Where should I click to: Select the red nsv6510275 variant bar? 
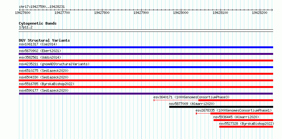tap(146, 74)
